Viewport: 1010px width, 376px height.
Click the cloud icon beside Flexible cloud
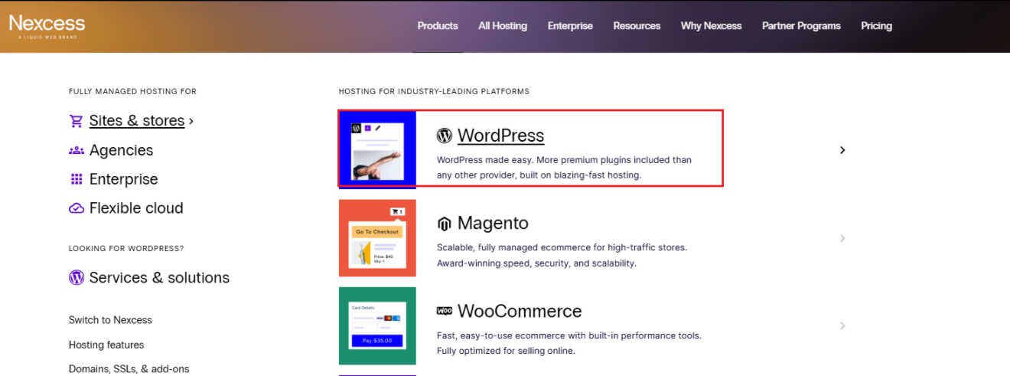point(76,208)
